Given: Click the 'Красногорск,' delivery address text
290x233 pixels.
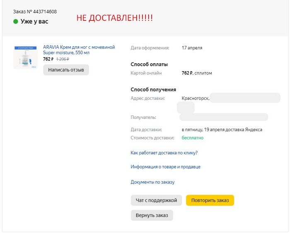Looking at the screenshot, I should click(x=196, y=98).
